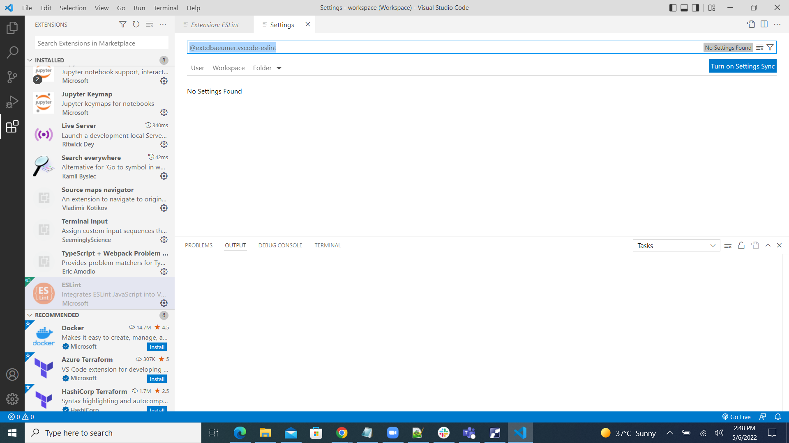Clear the Output panel content
This screenshot has height=443, width=789.
click(728, 245)
